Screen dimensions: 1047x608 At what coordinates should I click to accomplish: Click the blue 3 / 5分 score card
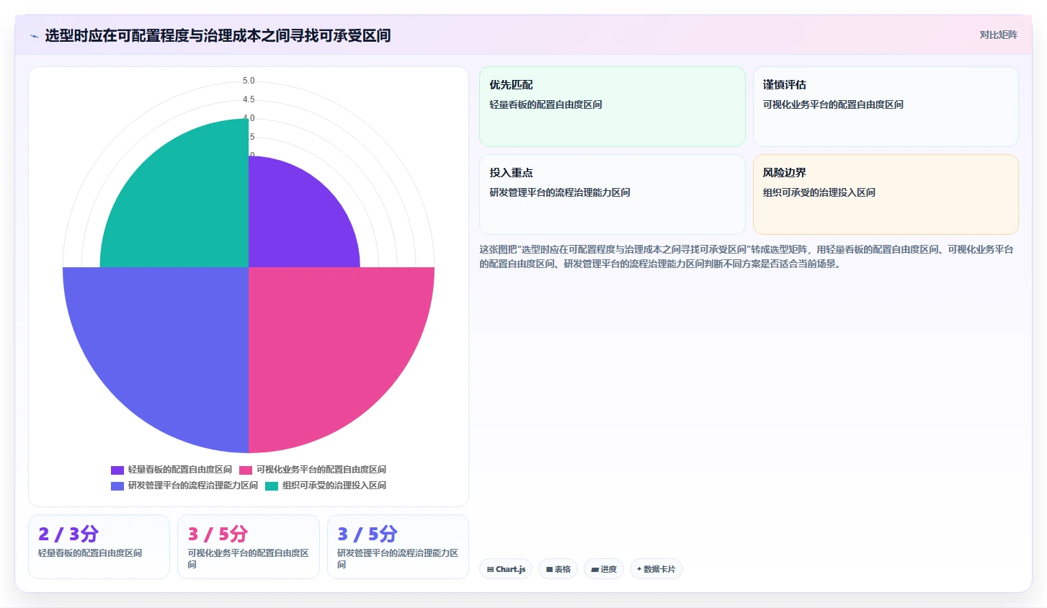pos(398,546)
